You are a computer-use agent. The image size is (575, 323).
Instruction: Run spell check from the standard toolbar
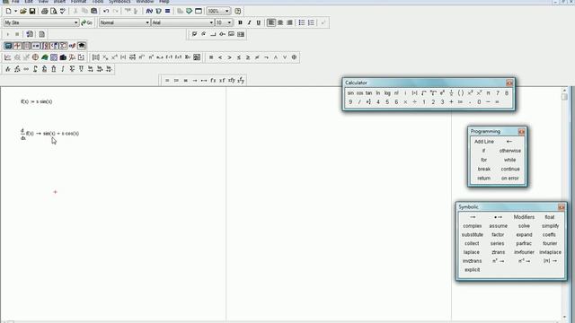pos(63,11)
